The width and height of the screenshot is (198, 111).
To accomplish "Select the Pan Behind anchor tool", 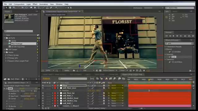I will tap(26, 8).
